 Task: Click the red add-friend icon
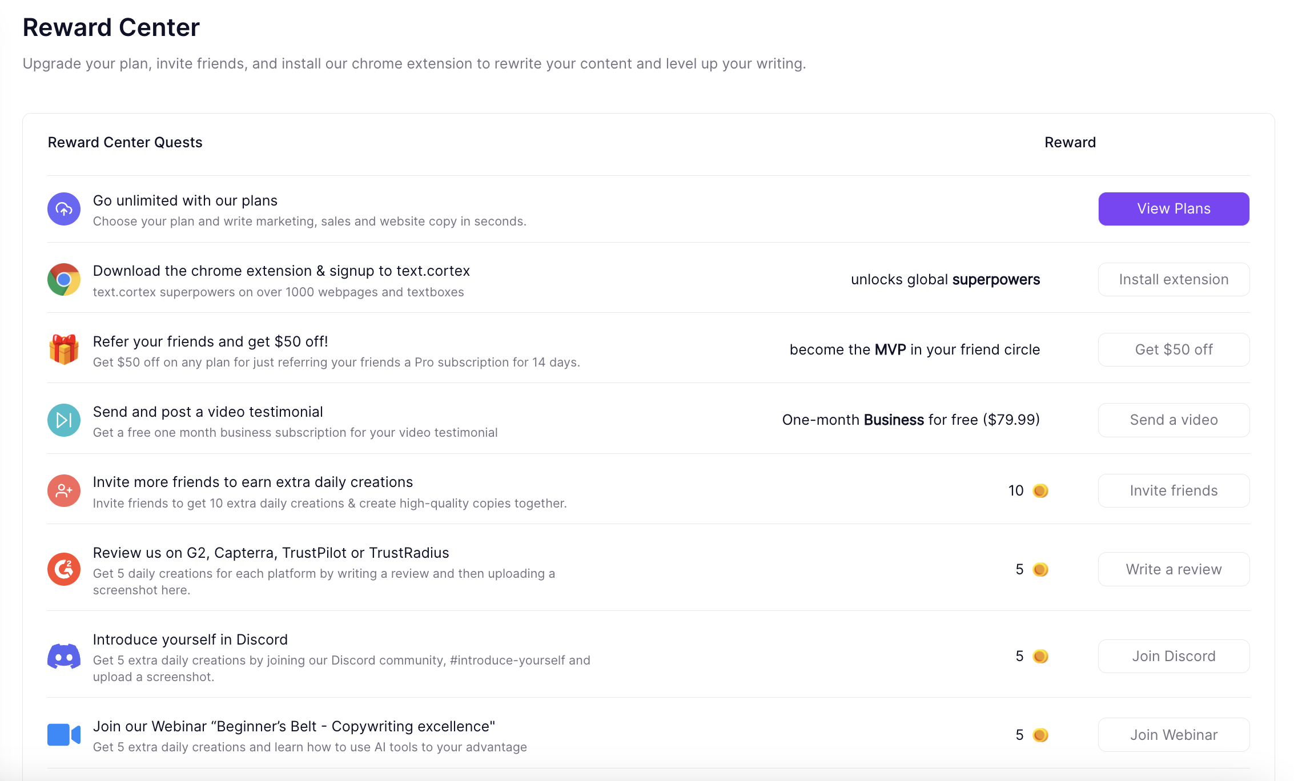click(x=64, y=490)
